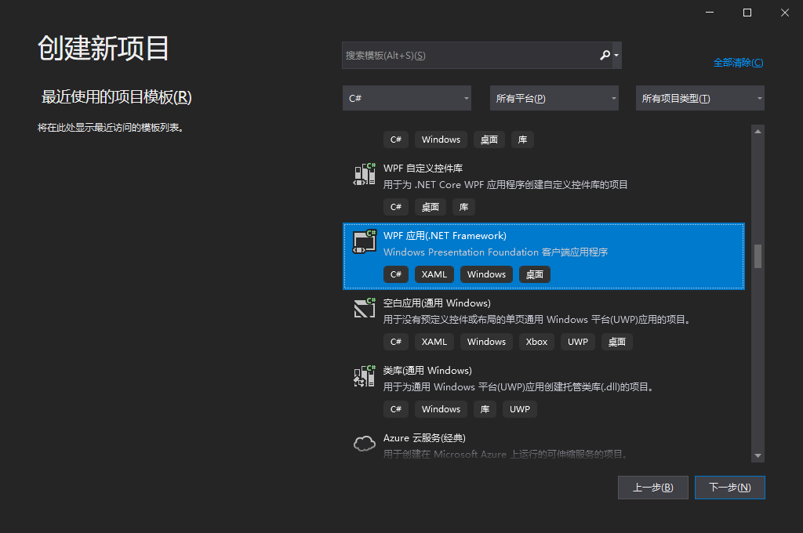Select the 类库(通用 Windows) template icon
Screen dimensions: 803x533
click(x=364, y=376)
